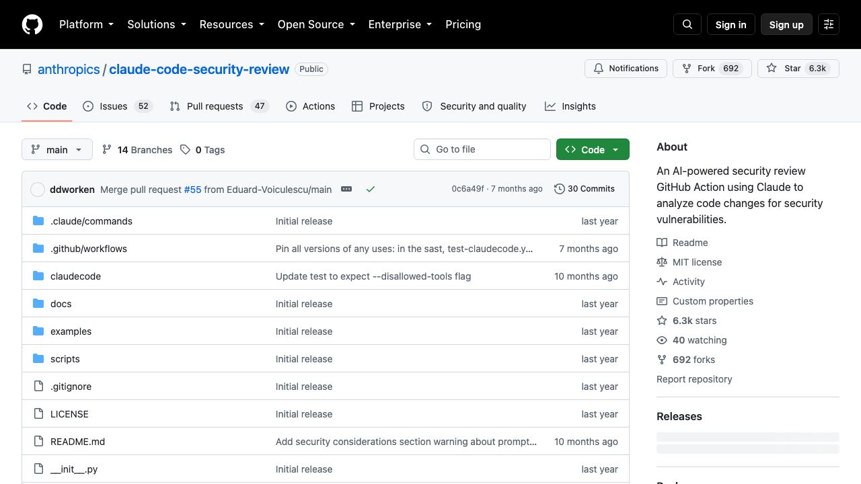This screenshot has height=484, width=861.
Task: Click the commit details ellipsis icon
Action: 346,189
